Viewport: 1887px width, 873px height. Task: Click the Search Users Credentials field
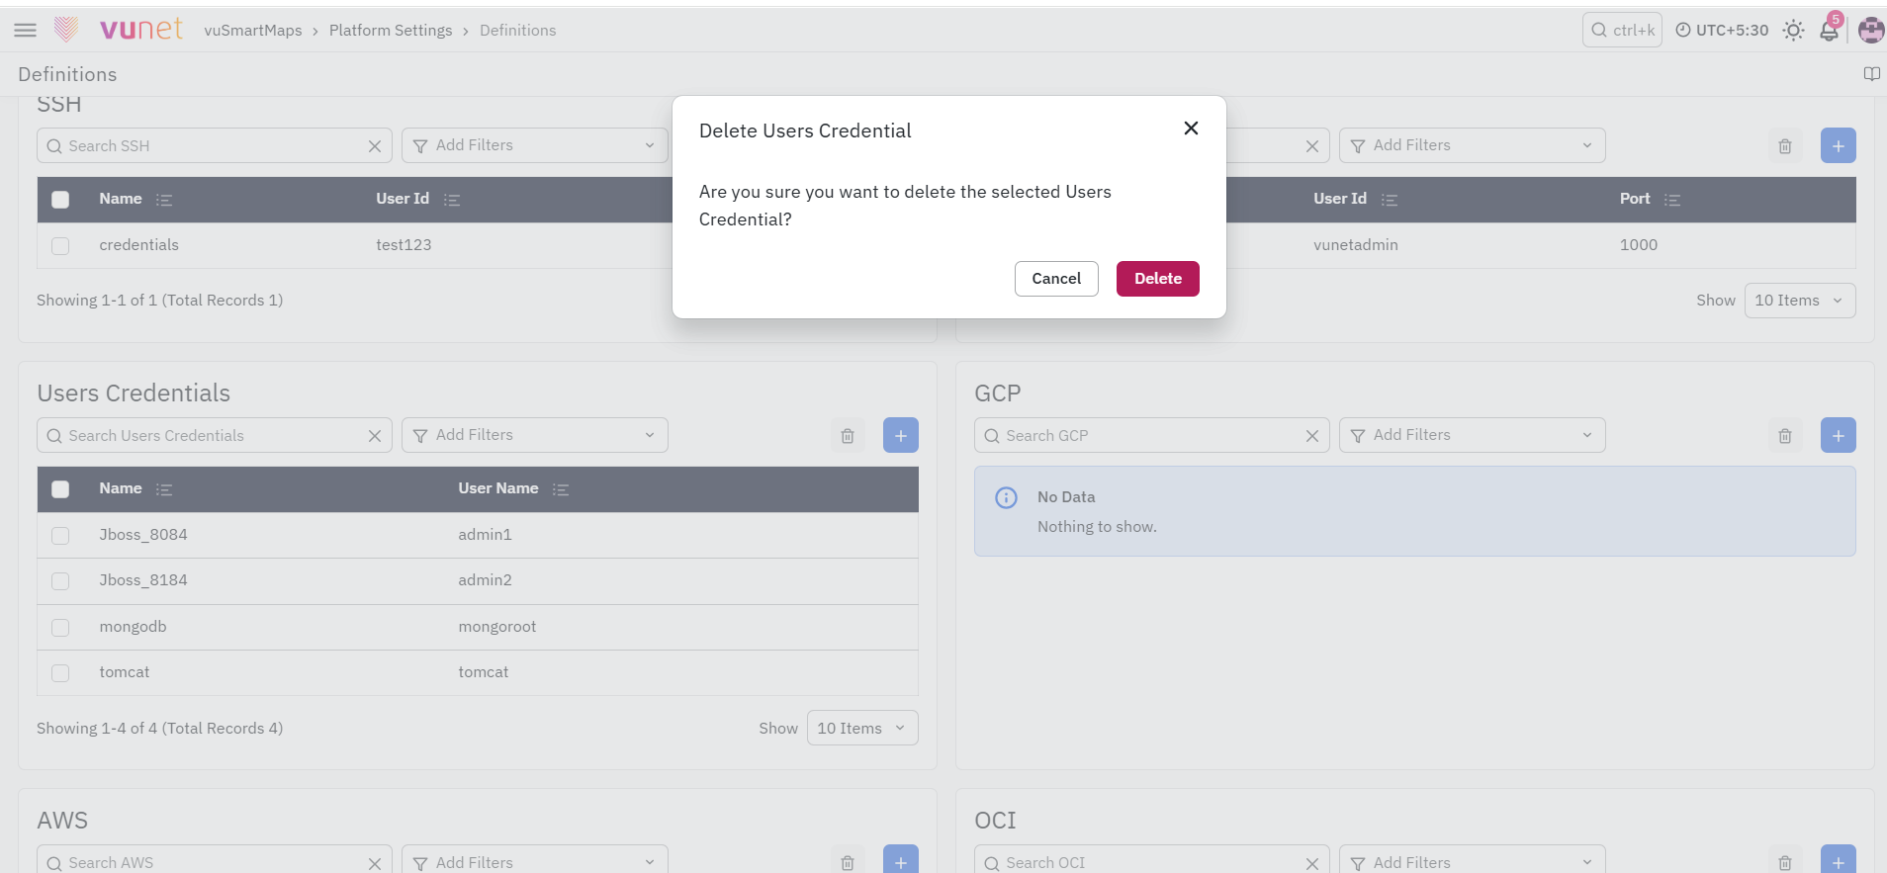tap(215, 436)
